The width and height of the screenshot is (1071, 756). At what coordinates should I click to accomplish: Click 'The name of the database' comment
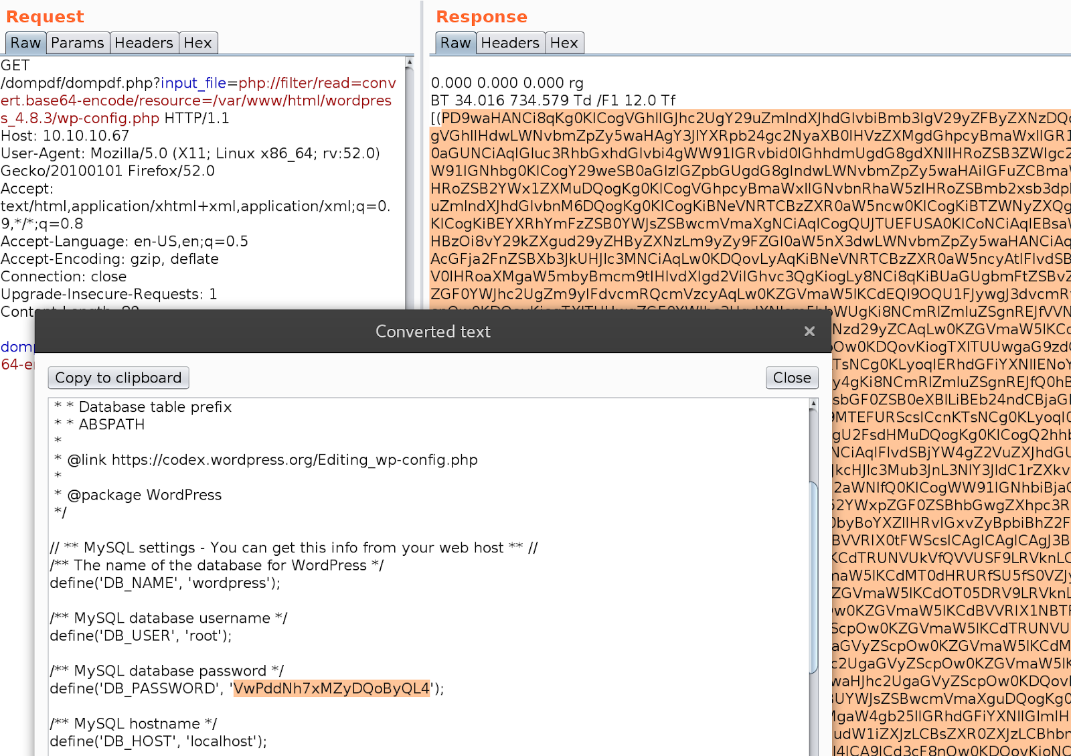(x=217, y=565)
